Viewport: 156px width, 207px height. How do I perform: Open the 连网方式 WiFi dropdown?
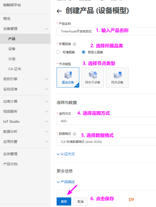106,121
